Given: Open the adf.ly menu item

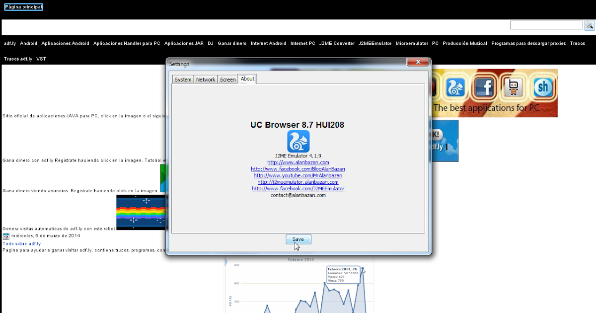Looking at the screenshot, I should pyautogui.click(x=10, y=44).
